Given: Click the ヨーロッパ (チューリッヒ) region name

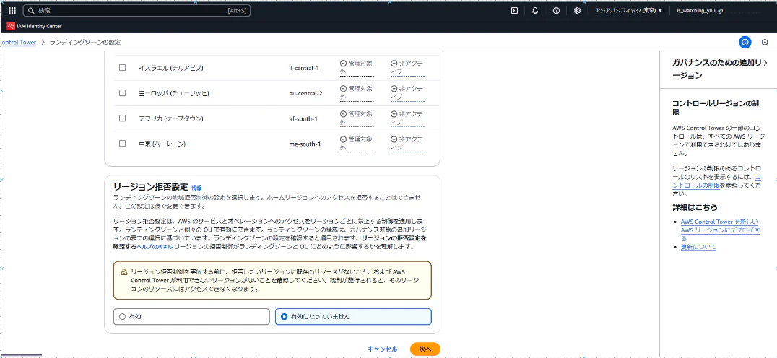Looking at the screenshot, I should click(x=174, y=92).
